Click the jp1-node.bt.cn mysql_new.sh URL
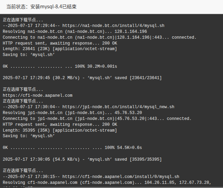 [x=118, y=107]
